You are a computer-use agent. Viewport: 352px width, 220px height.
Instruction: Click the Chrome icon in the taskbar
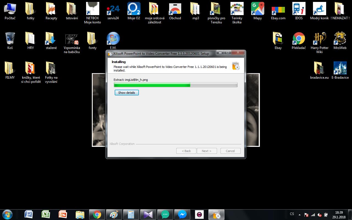[97, 214]
